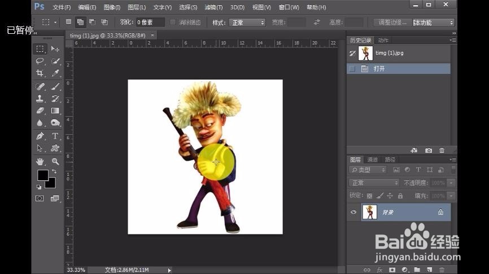Image resolution: width=489 pixels, height=274 pixels.
Task: Swap foreground and background colors
Action: [54, 171]
